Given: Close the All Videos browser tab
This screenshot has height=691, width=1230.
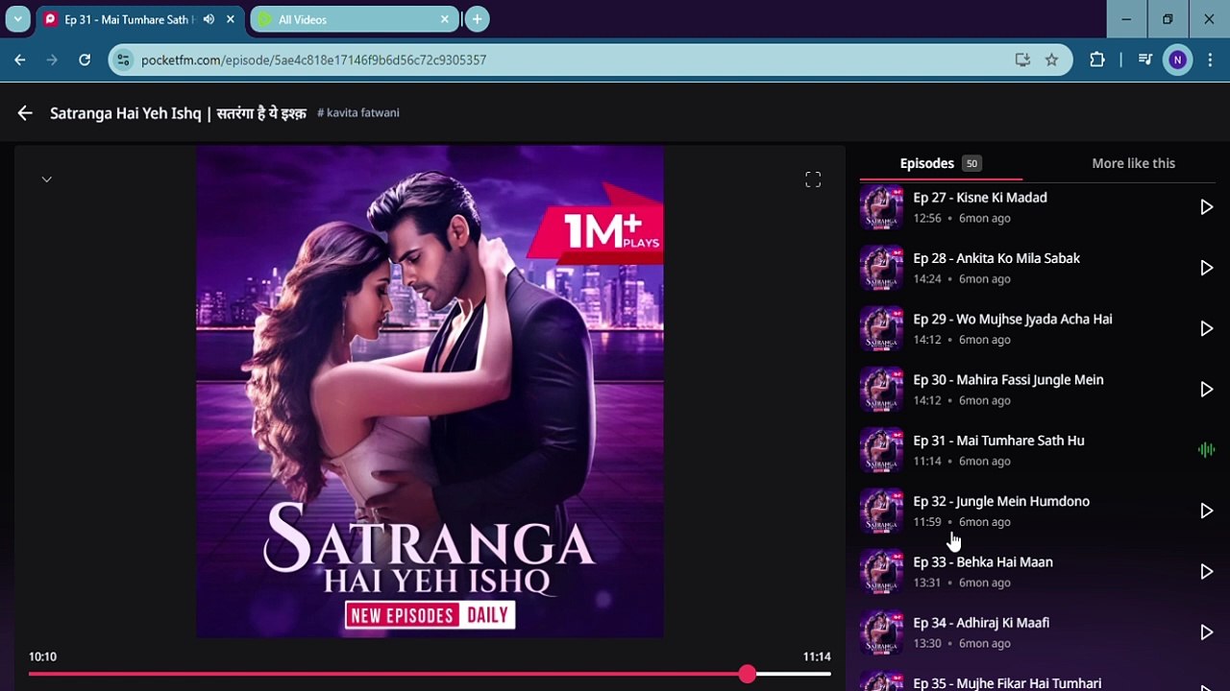Looking at the screenshot, I should (444, 19).
